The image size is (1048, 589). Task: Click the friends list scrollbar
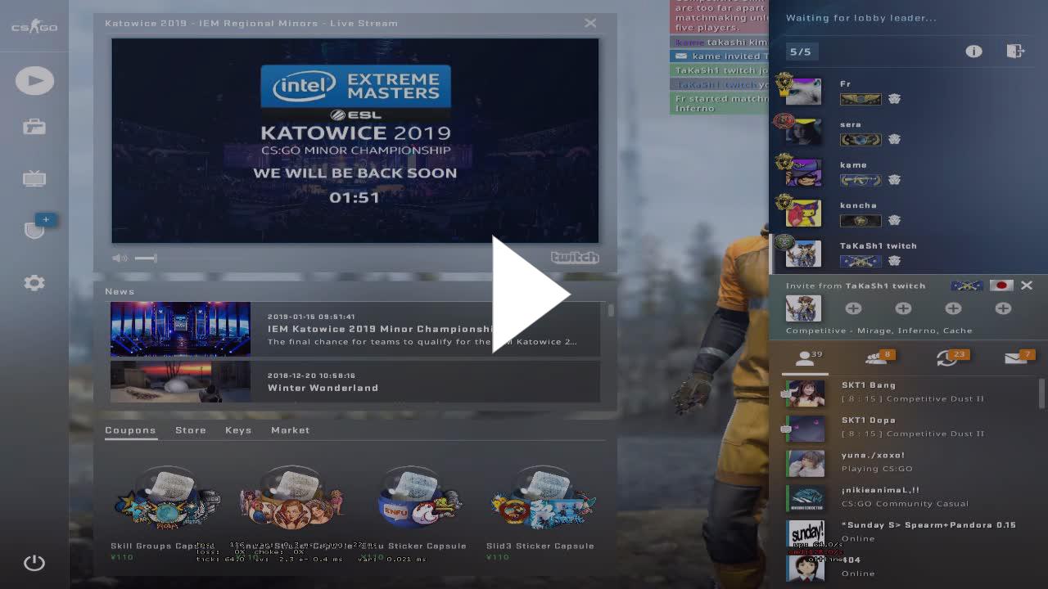pyautogui.click(x=1042, y=393)
